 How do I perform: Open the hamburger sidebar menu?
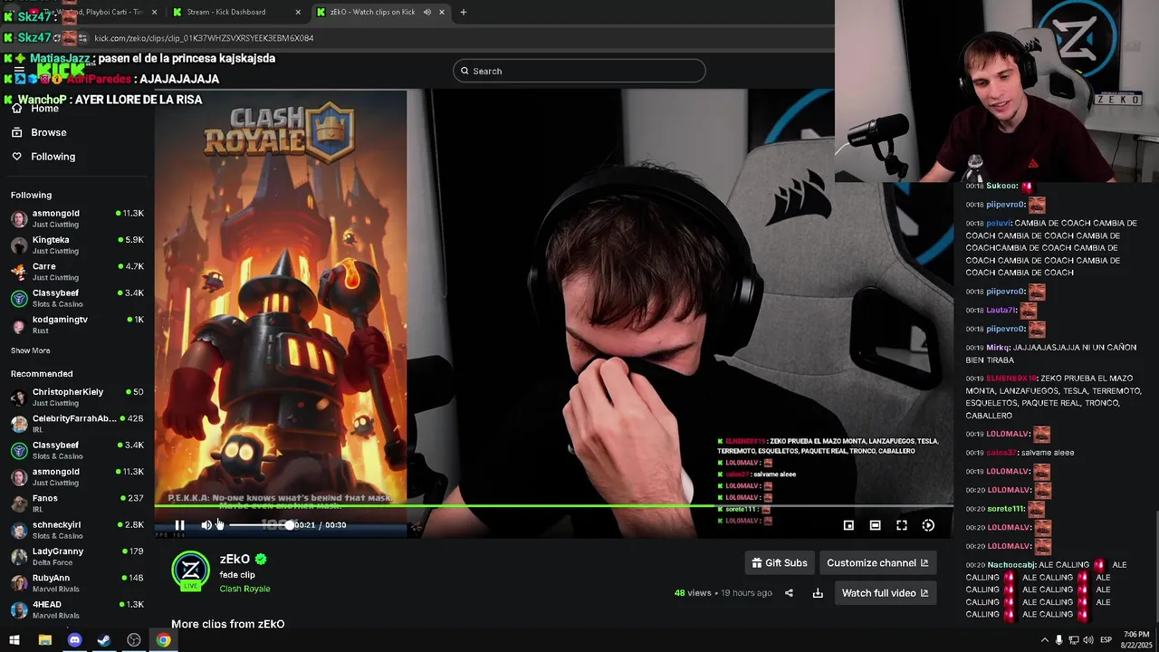(18, 71)
